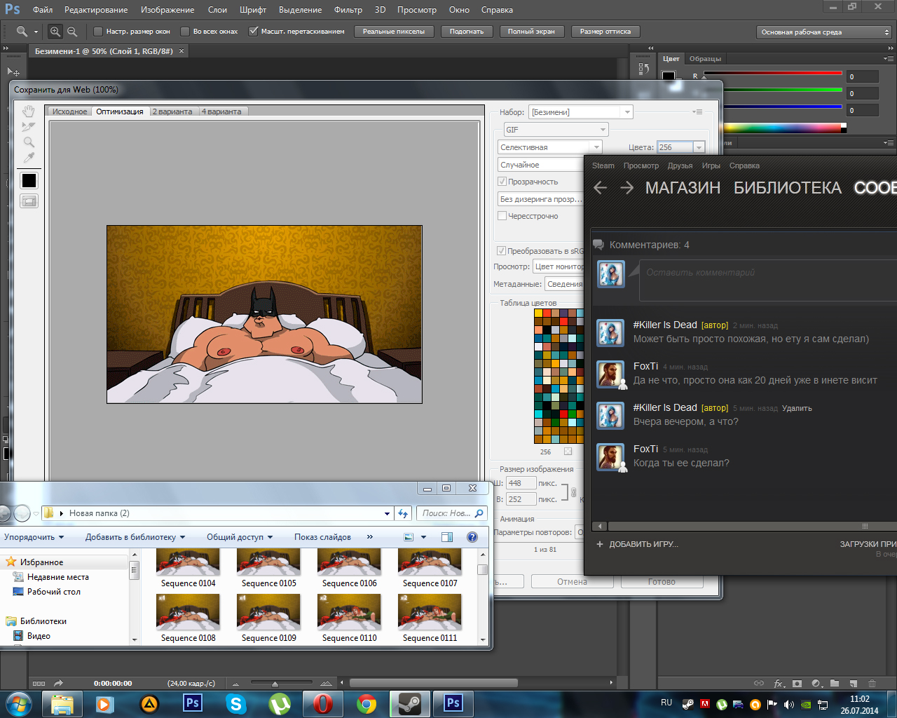The image size is (897, 718).
Task: Click 'Удалить' on the Steam comment
Action: click(x=797, y=408)
